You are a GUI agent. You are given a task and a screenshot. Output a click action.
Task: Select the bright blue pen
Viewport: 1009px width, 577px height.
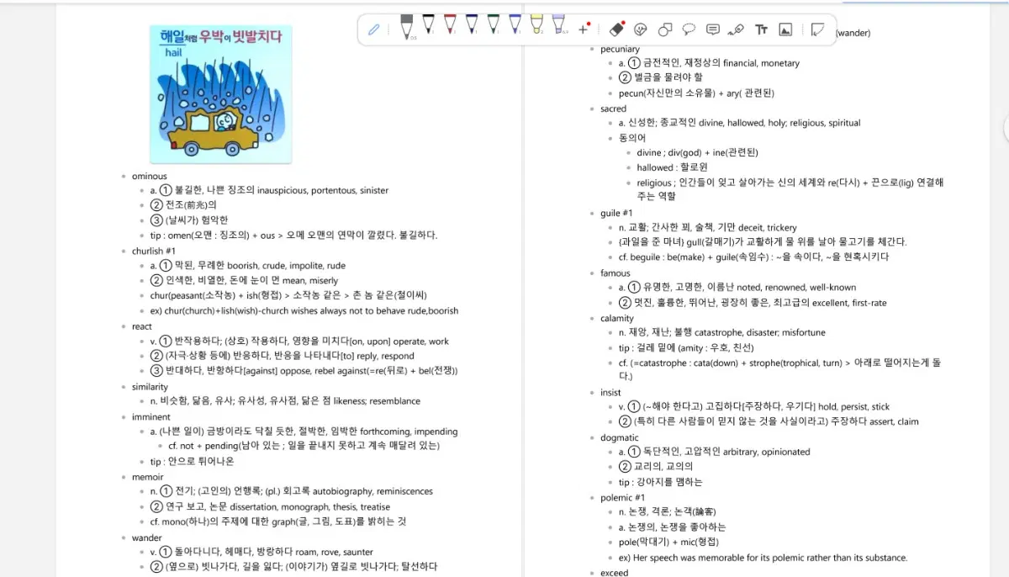point(515,25)
